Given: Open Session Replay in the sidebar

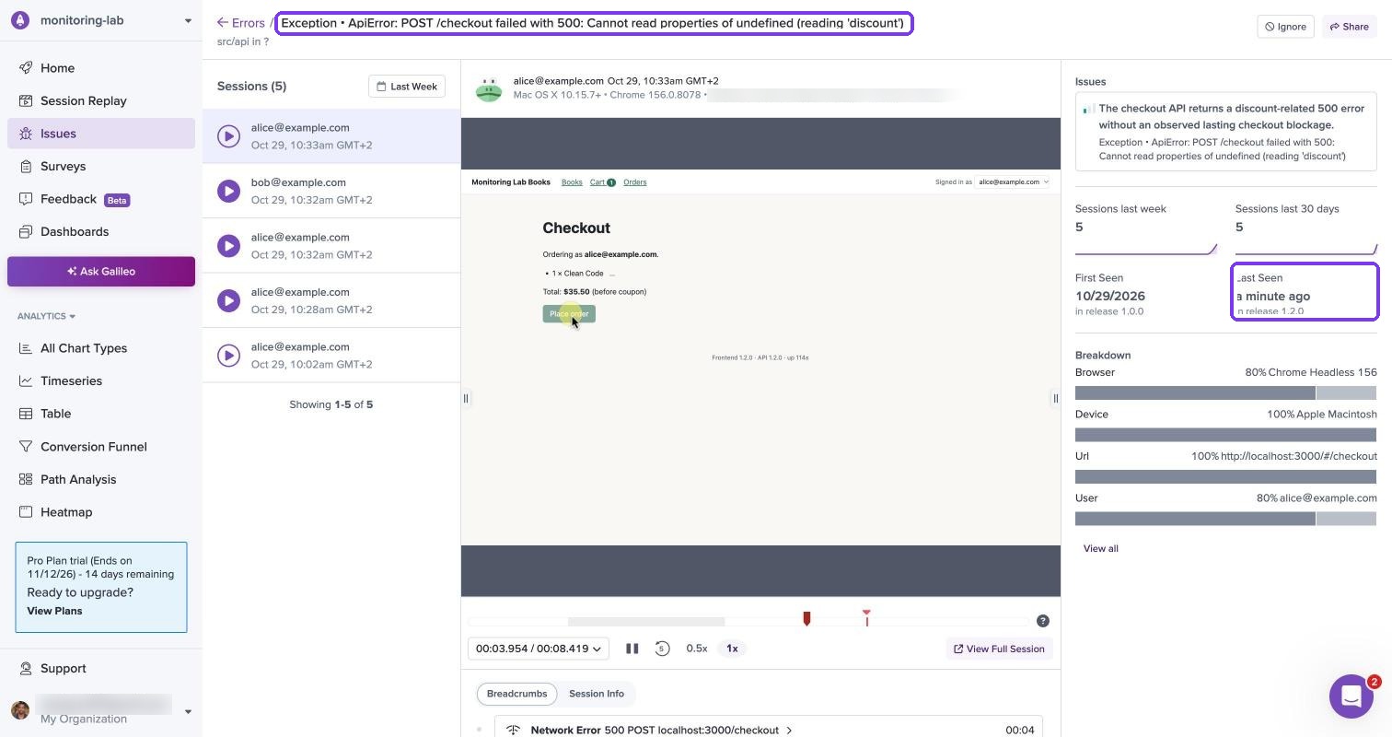Looking at the screenshot, I should (x=101, y=100).
